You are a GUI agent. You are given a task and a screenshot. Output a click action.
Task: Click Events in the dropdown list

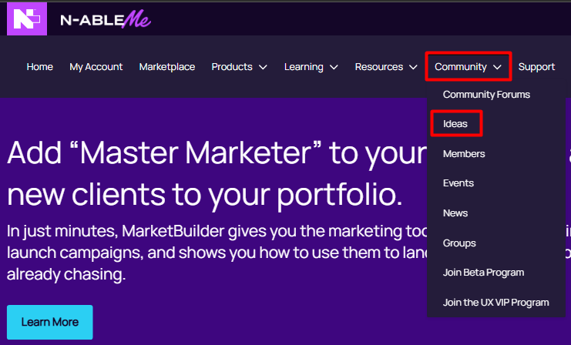458,183
